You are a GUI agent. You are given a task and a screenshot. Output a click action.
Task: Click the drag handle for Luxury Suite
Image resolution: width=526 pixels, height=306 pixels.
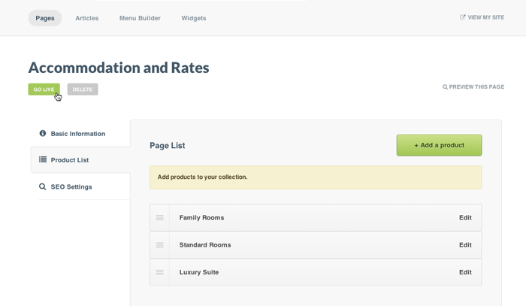pos(160,272)
